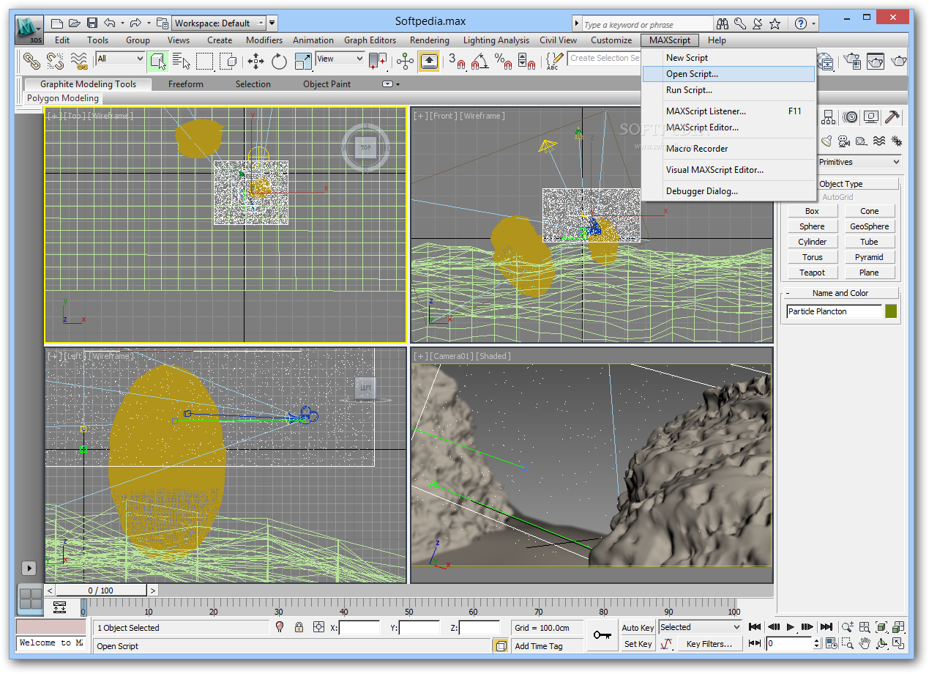Show the Lights create category
The image size is (929, 674).
pyautogui.click(x=827, y=141)
